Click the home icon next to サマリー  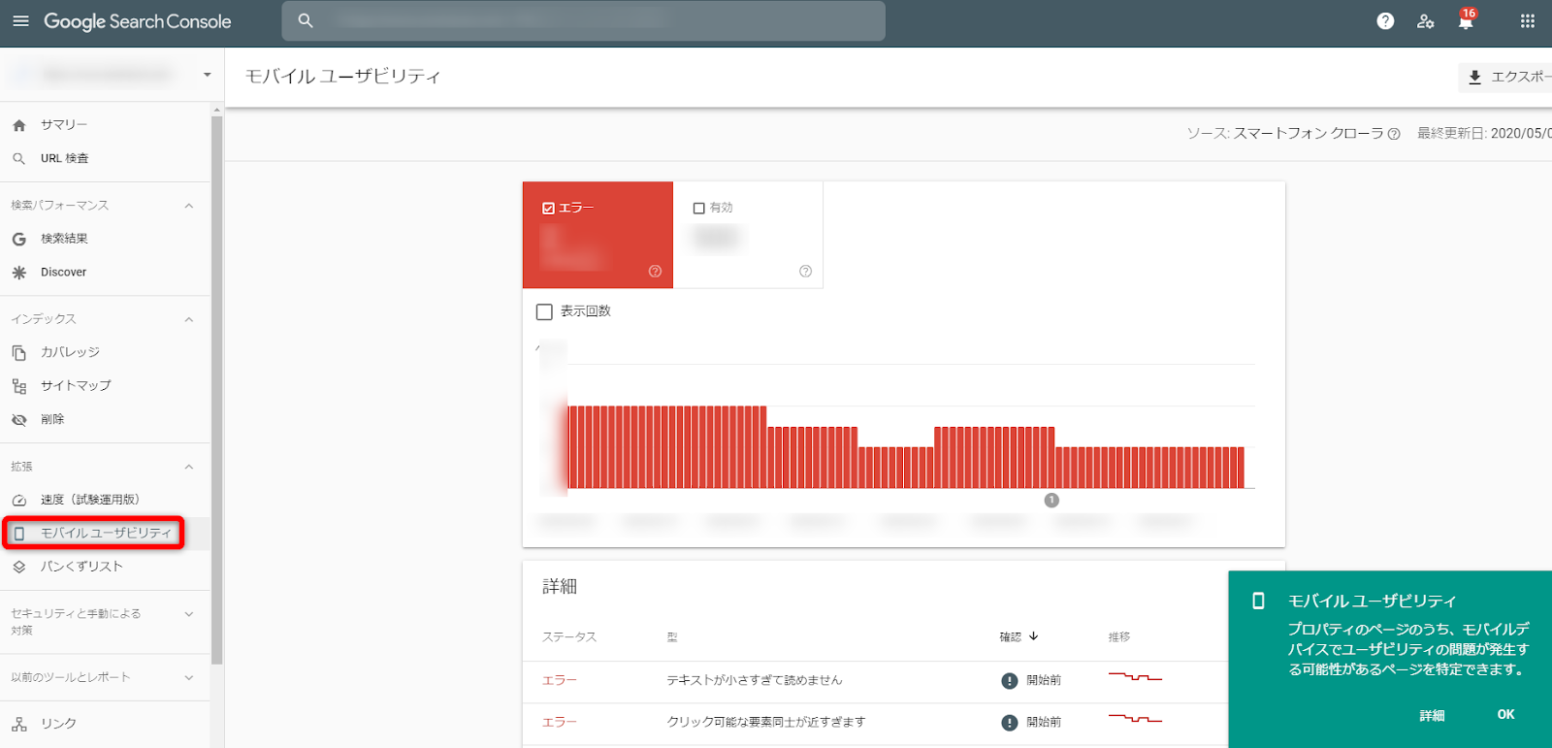point(19,125)
